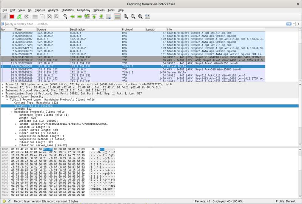Select packet 14 Server Hello row
This screenshot has width=302, height=204.
(x=133, y=72)
